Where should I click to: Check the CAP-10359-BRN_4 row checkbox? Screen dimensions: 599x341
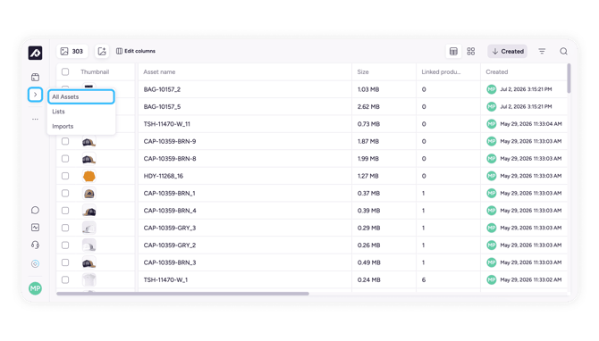65,211
